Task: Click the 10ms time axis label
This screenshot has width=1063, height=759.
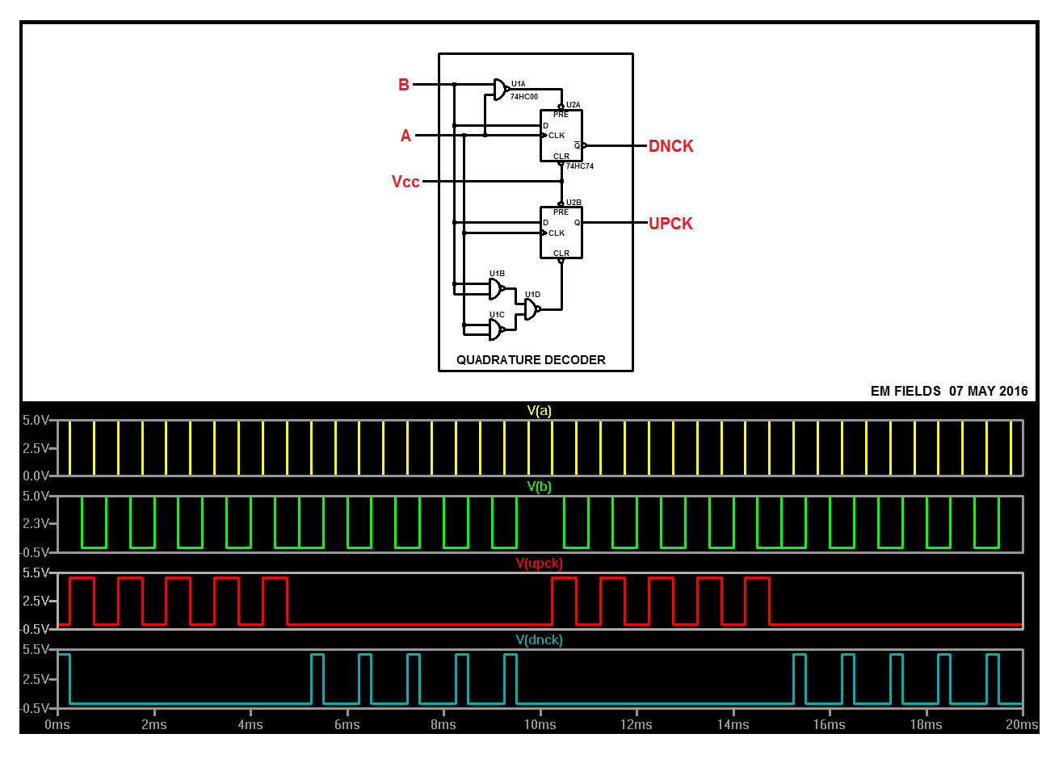Action: tap(540, 725)
